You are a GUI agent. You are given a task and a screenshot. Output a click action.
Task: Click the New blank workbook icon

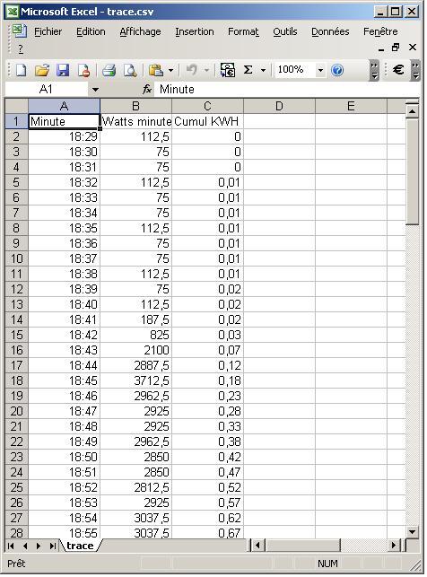coord(21,70)
